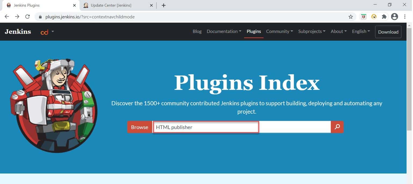Close the Jenkins Plugins tab

(74, 5)
